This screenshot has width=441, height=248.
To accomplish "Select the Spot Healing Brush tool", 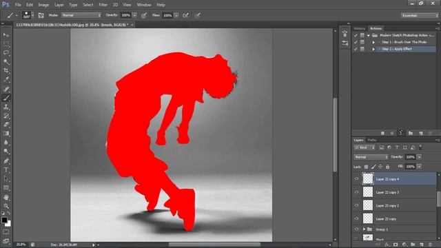I will pos(6,89).
